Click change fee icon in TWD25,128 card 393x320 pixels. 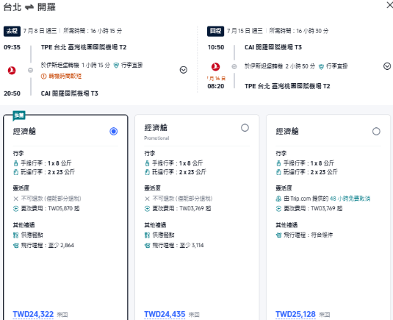[278, 209]
